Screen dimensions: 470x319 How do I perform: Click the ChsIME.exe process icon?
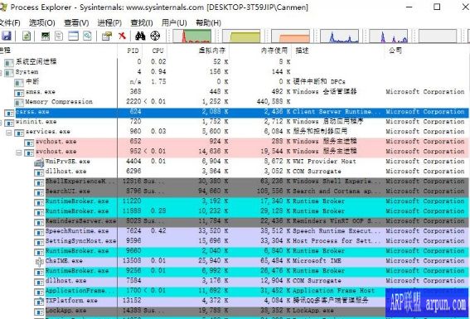39,262
